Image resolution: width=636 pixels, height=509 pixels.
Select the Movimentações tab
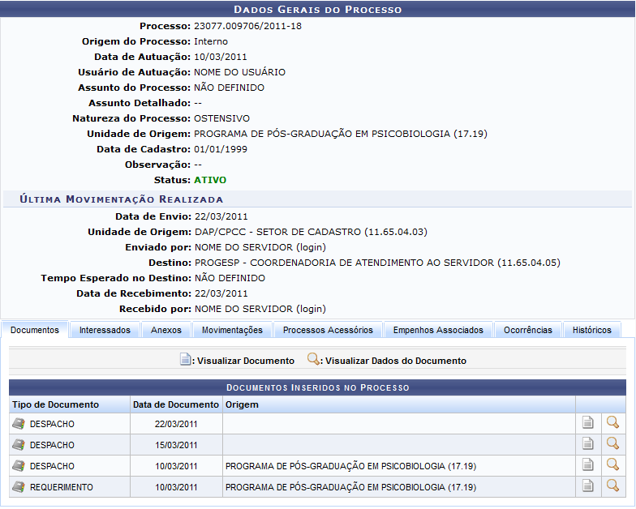[232, 330]
